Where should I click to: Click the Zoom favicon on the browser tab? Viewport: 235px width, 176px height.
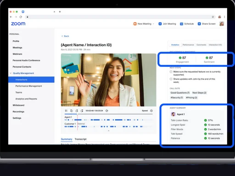pyautogui.click(x=23, y=11)
